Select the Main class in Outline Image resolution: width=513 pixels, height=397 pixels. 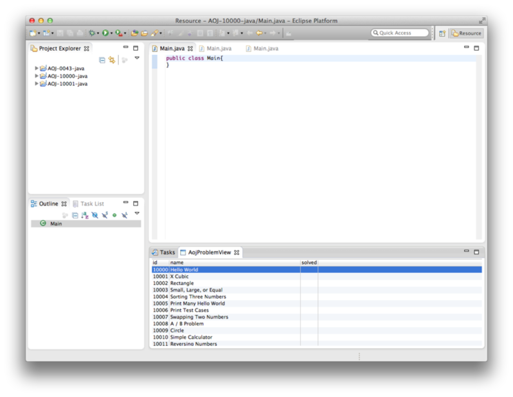[x=56, y=224]
